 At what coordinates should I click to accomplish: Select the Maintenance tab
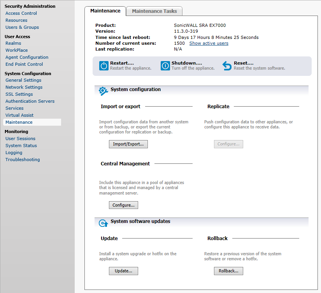point(105,11)
